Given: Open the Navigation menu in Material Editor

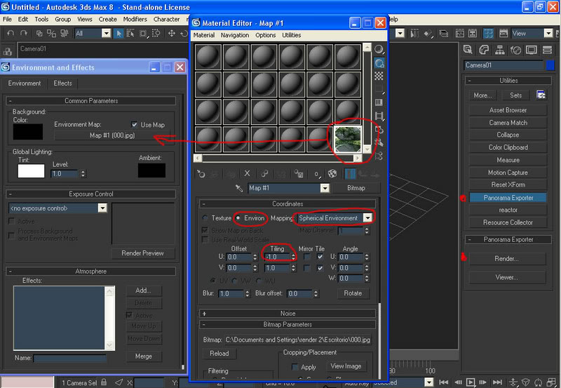Looking at the screenshot, I should coord(235,35).
